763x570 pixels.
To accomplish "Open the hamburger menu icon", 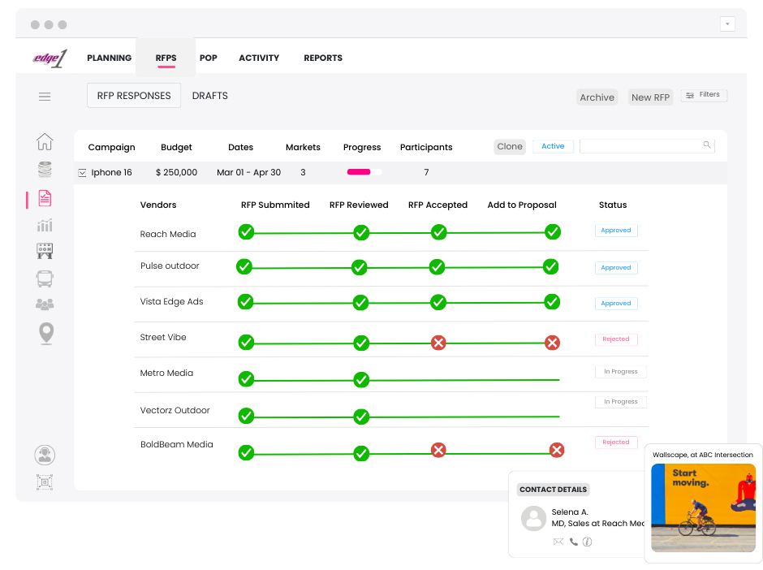I will coord(45,97).
